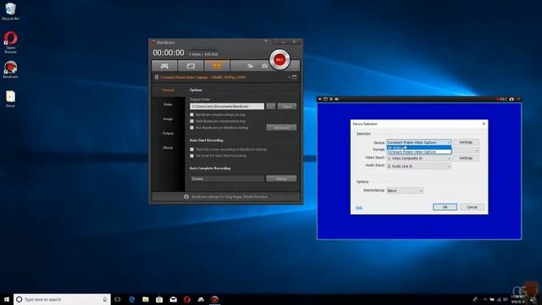Enable Run Bandicam on Windows startup
The image size is (542, 305).
click(192, 128)
